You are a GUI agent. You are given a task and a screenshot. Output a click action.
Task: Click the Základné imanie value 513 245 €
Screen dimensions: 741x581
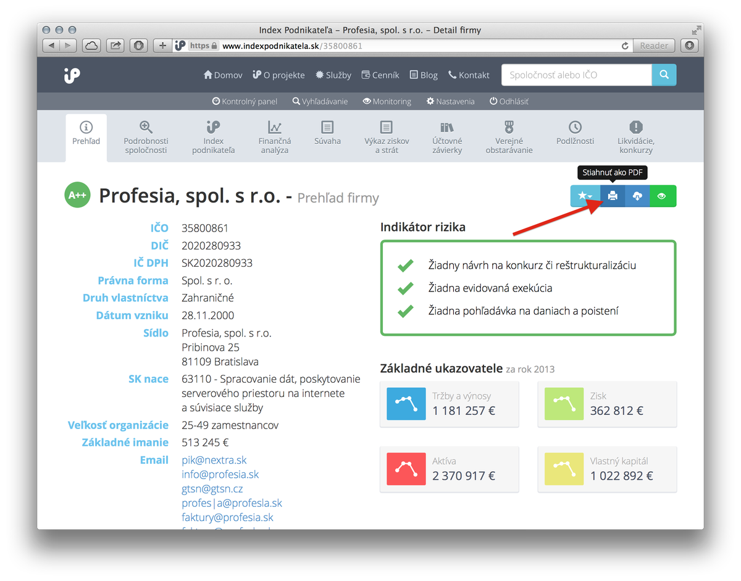coord(205,443)
